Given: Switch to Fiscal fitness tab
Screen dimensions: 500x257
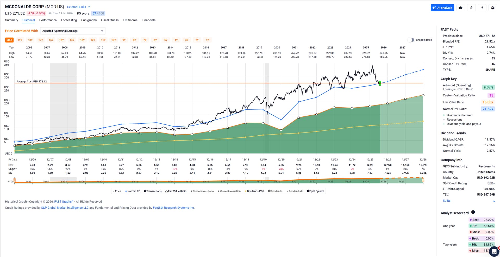Looking at the screenshot, I should [110, 20].
